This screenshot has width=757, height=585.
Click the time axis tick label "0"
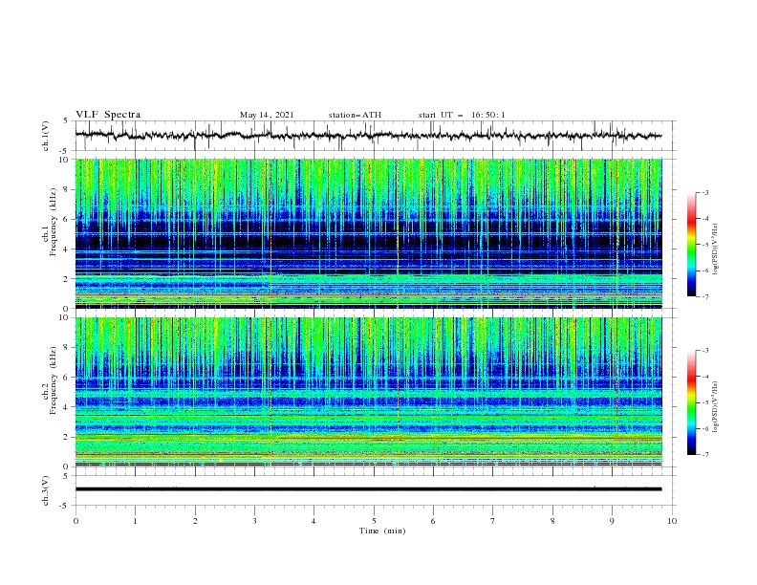(76, 521)
